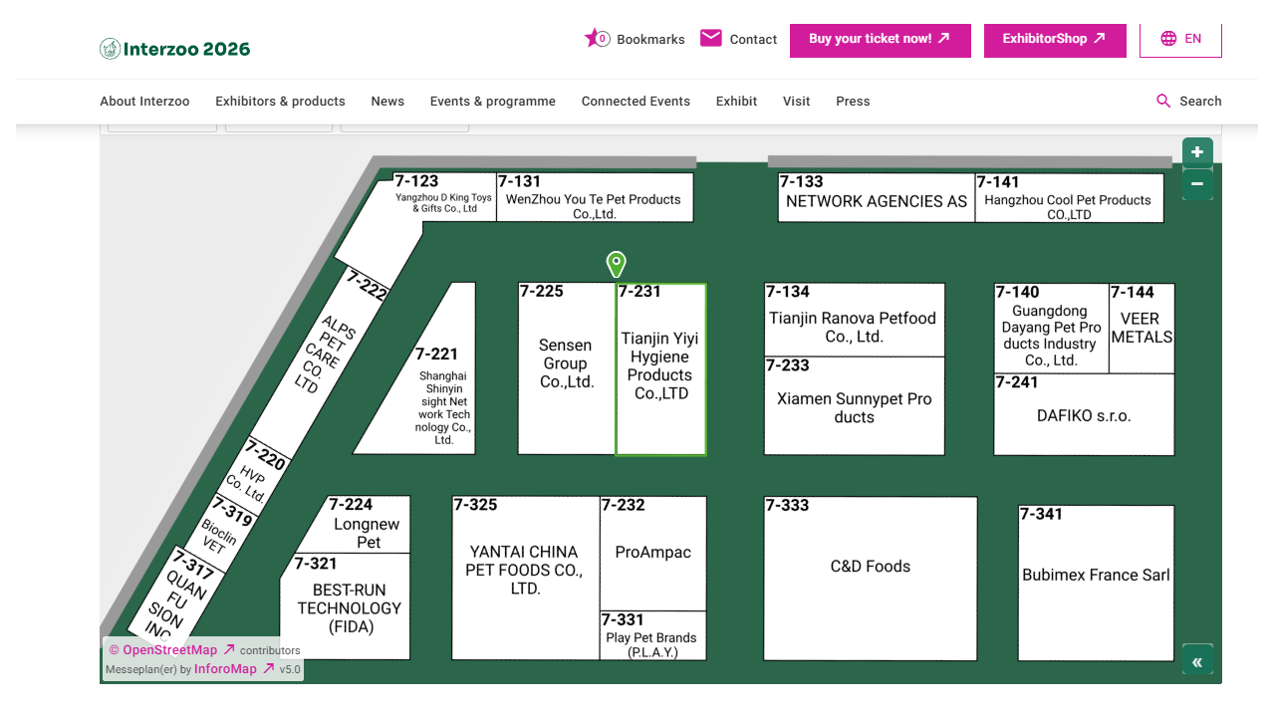Viewport: 1275px width, 717px height.
Task: Click the Contact envelope icon
Action: coord(711,39)
